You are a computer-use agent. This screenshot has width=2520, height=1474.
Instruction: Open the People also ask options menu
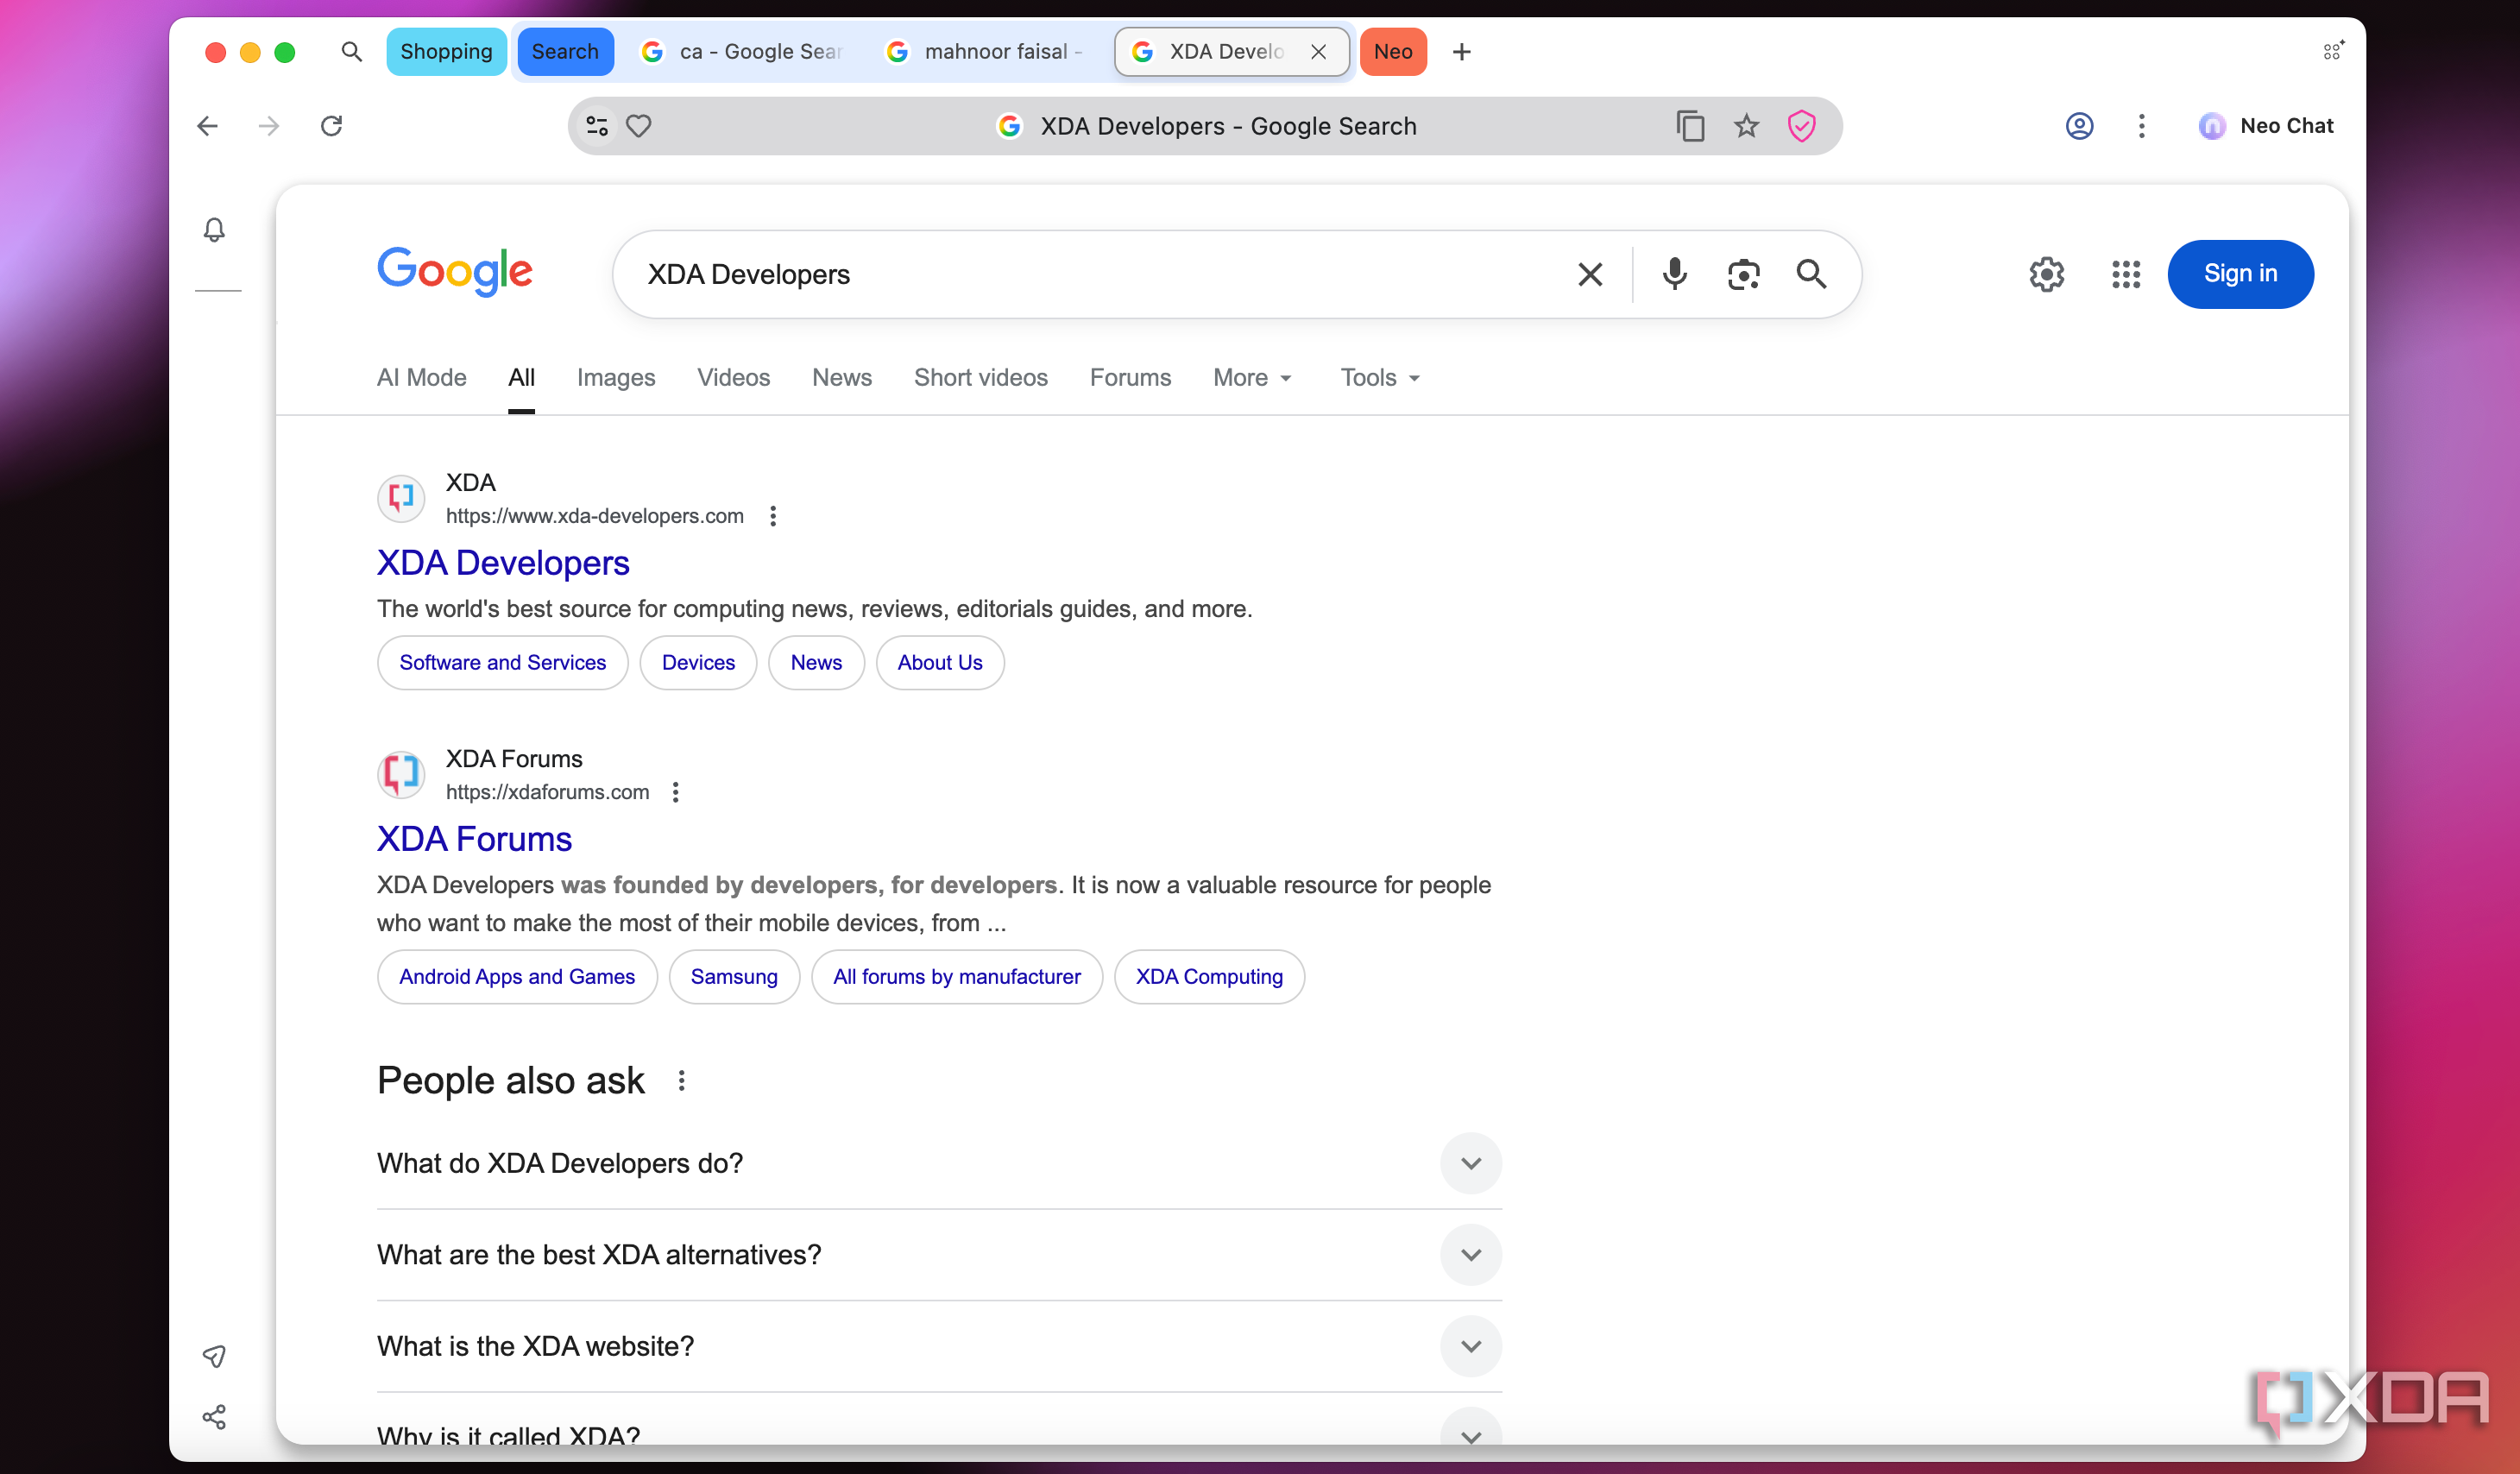681,1081
